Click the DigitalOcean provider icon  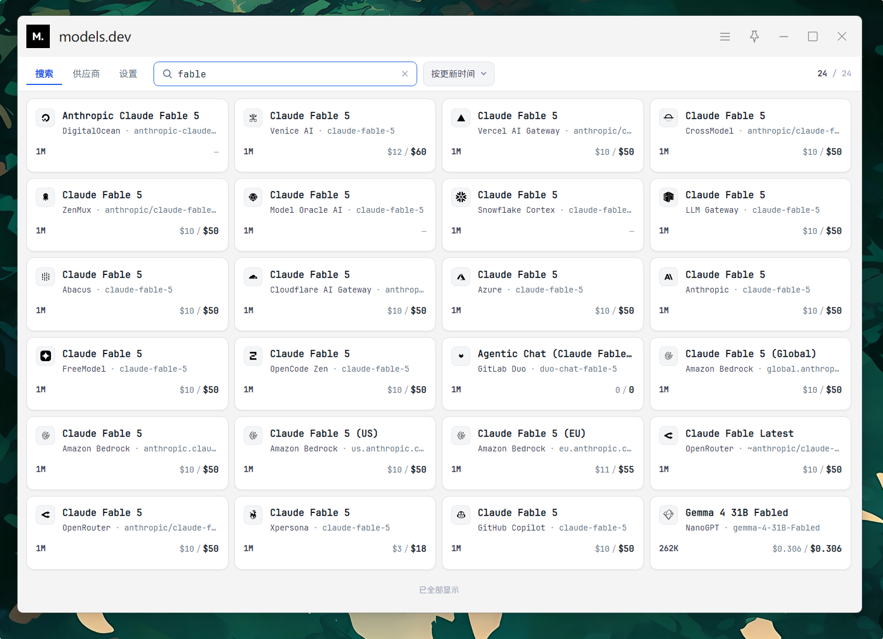coord(46,118)
